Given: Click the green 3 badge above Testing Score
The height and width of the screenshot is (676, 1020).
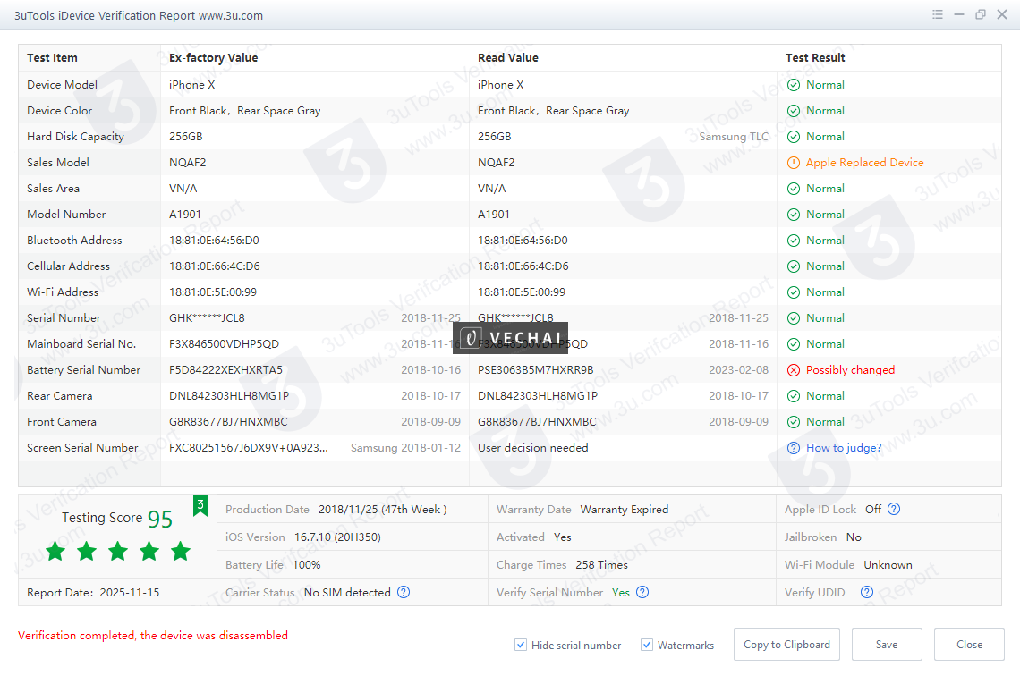Looking at the screenshot, I should point(200,505).
